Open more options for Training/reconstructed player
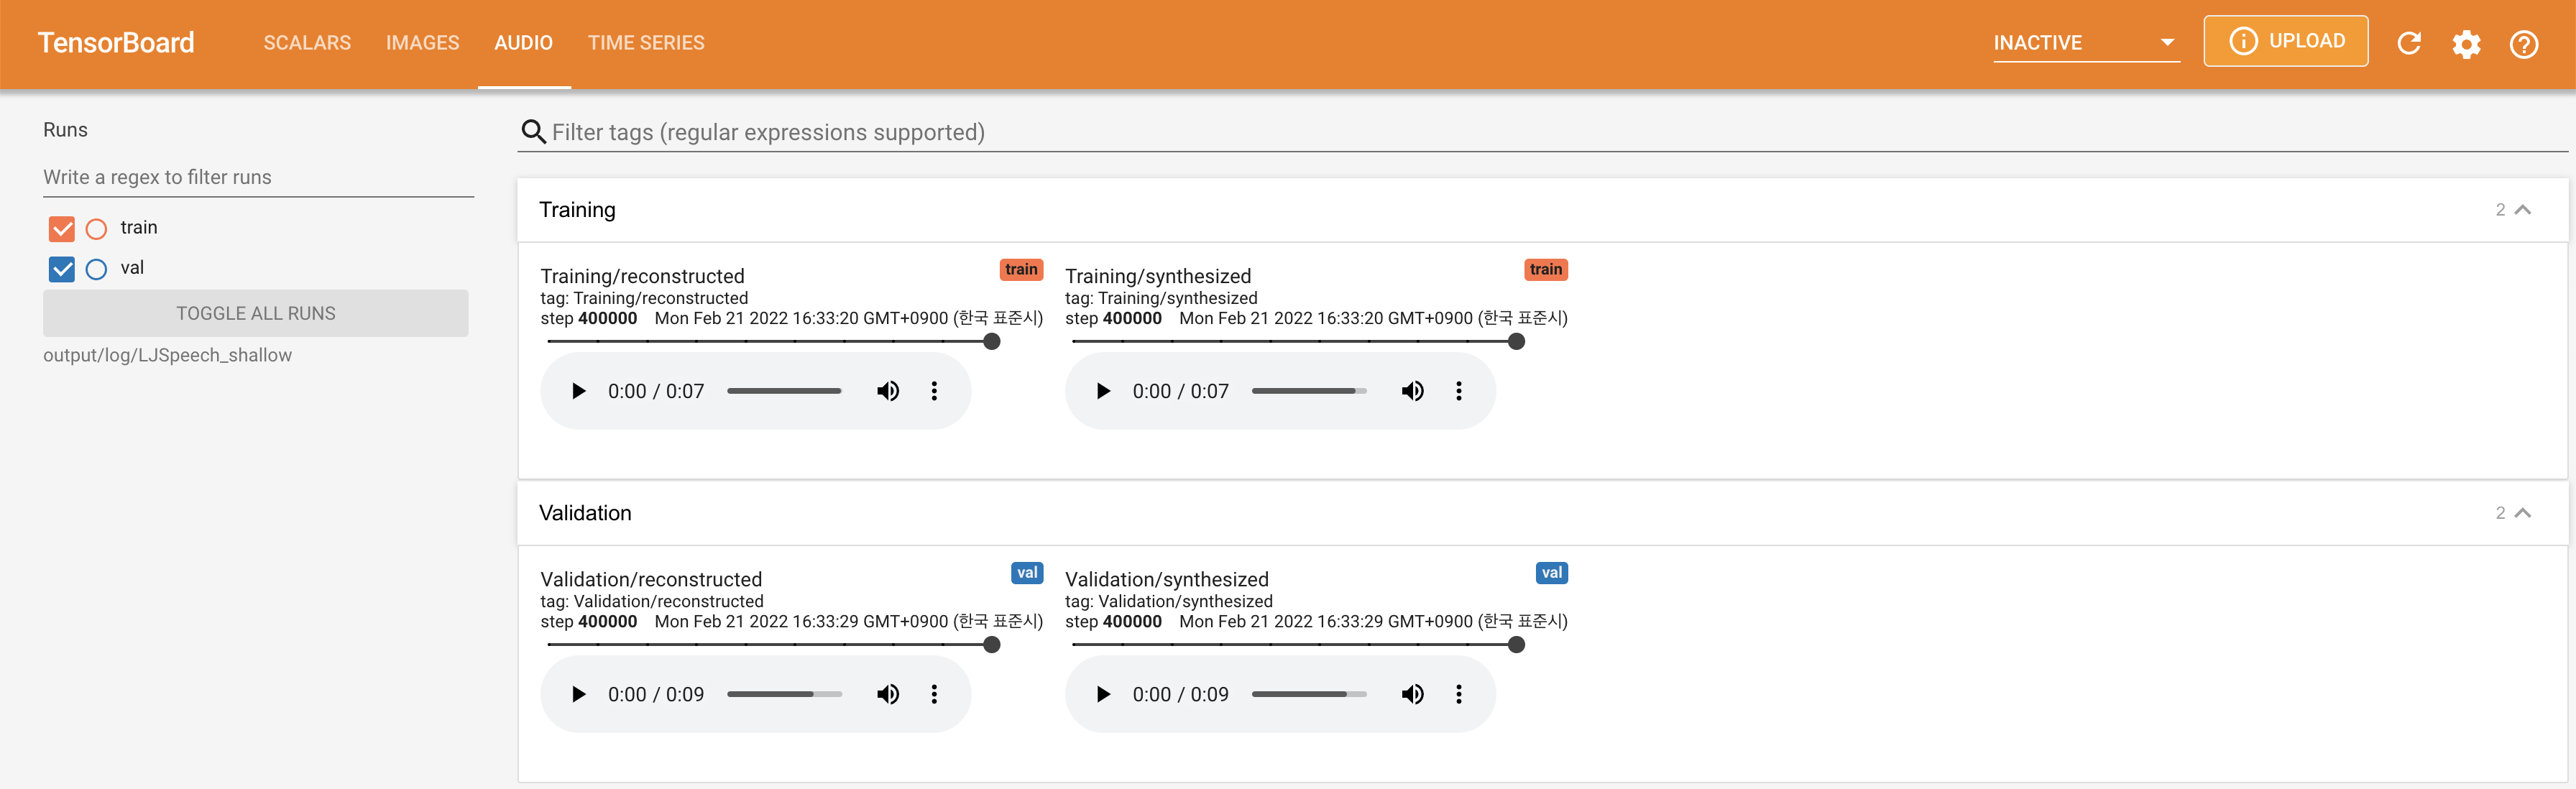Image resolution: width=2576 pixels, height=789 pixels. [934, 391]
